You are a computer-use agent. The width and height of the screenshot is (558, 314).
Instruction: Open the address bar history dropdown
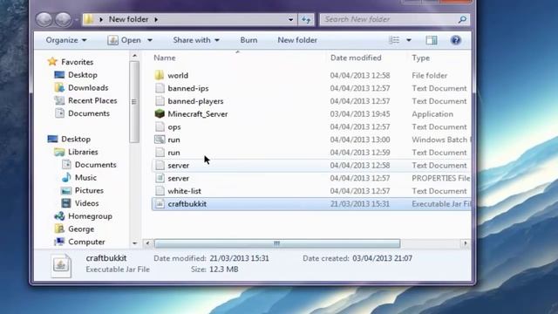pos(290,19)
